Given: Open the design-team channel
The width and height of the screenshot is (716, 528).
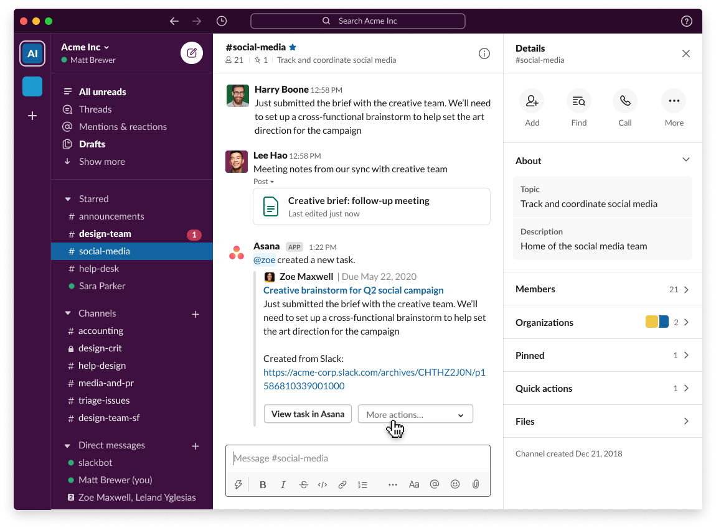Looking at the screenshot, I should tap(132, 234).
